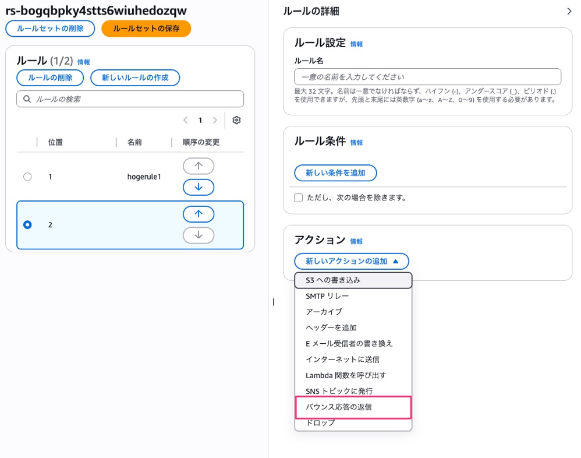Move rule 2 up with arrow button
The image size is (581, 458).
[199, 214]
